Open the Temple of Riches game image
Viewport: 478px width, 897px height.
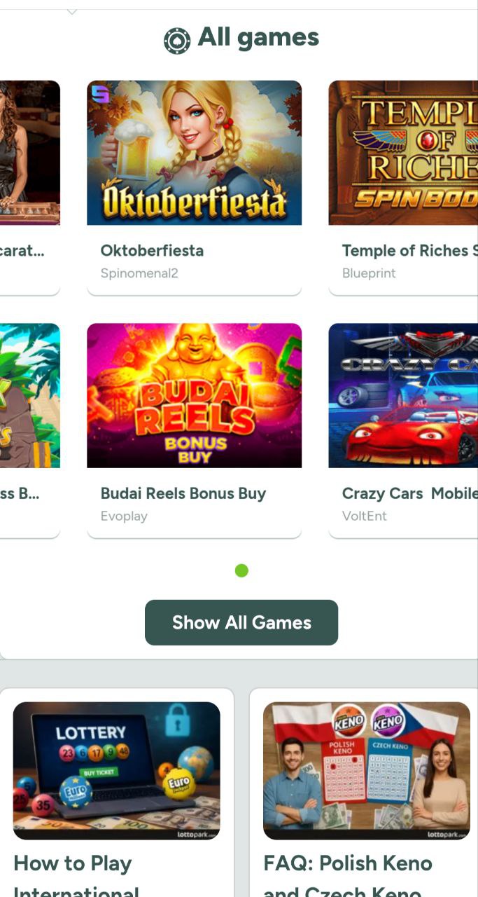403,153
